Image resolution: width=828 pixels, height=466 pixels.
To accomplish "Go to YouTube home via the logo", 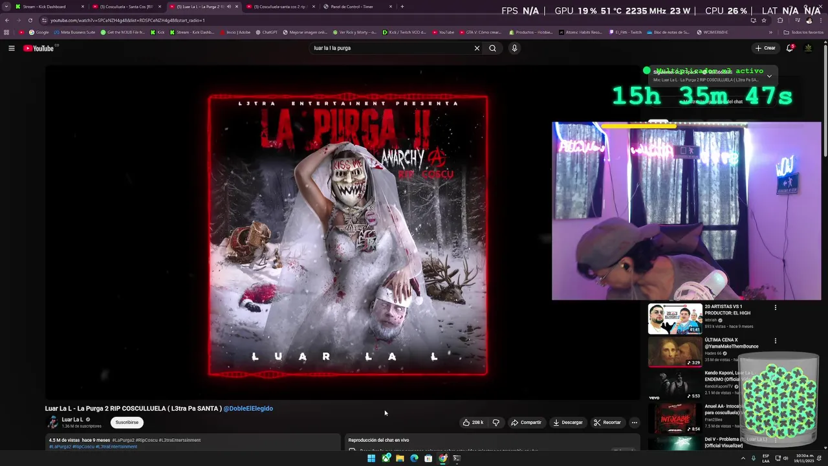I will 38,48.
